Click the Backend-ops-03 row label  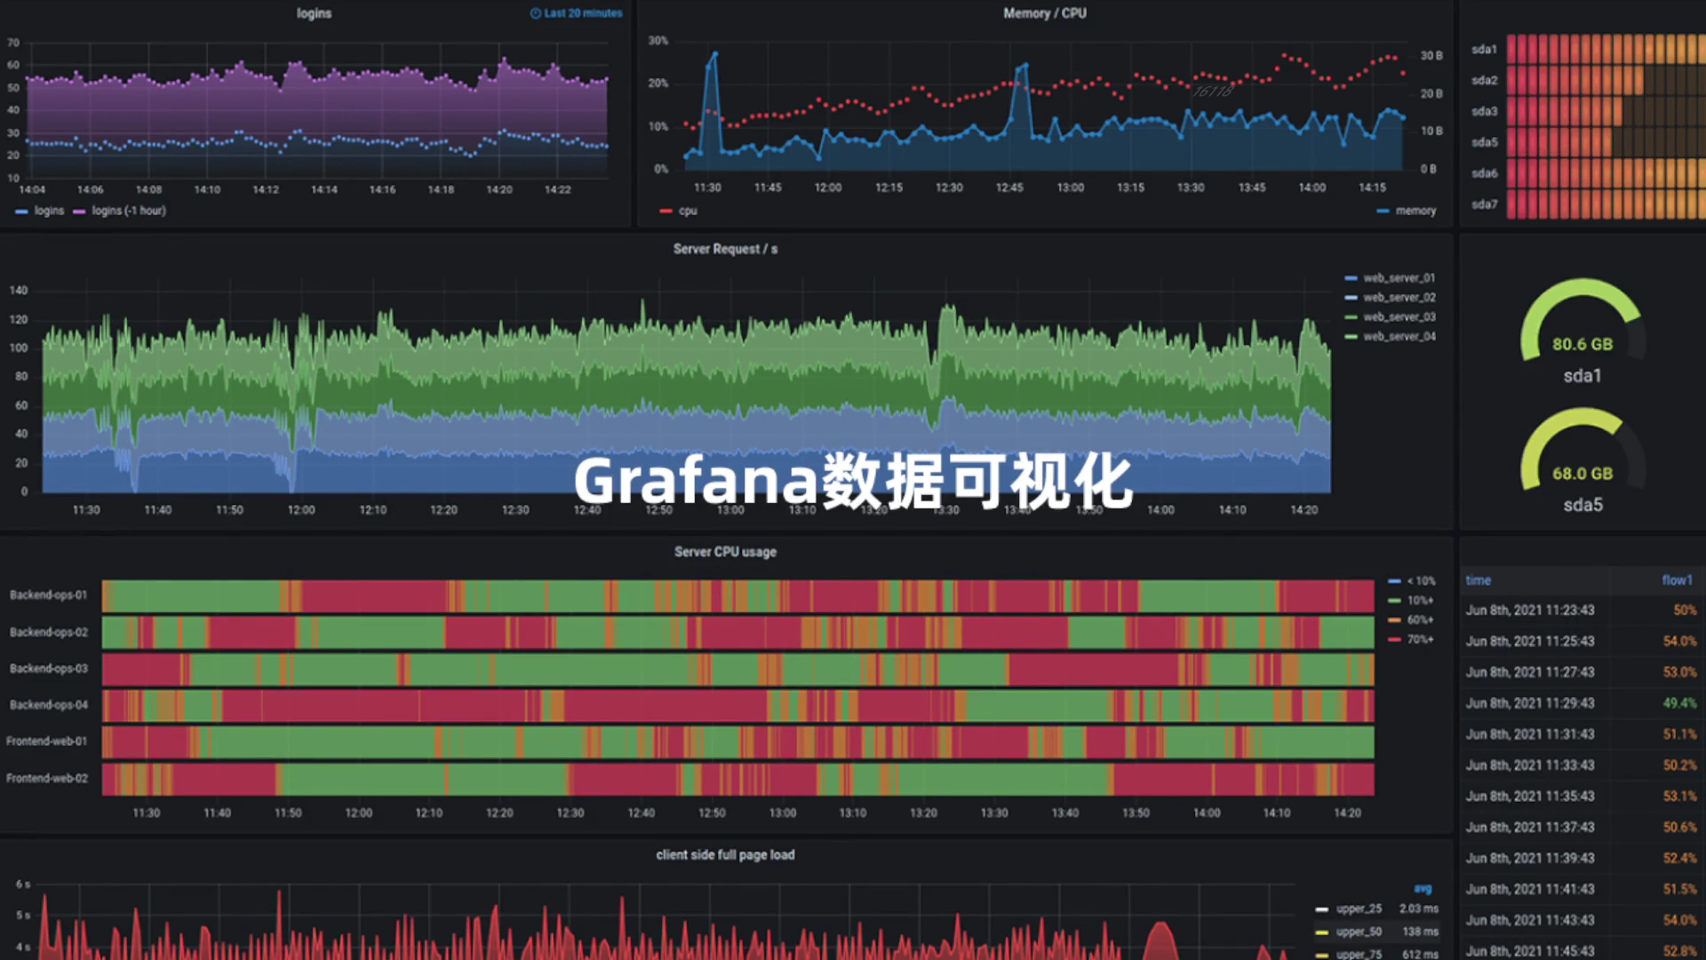point(49,669)
